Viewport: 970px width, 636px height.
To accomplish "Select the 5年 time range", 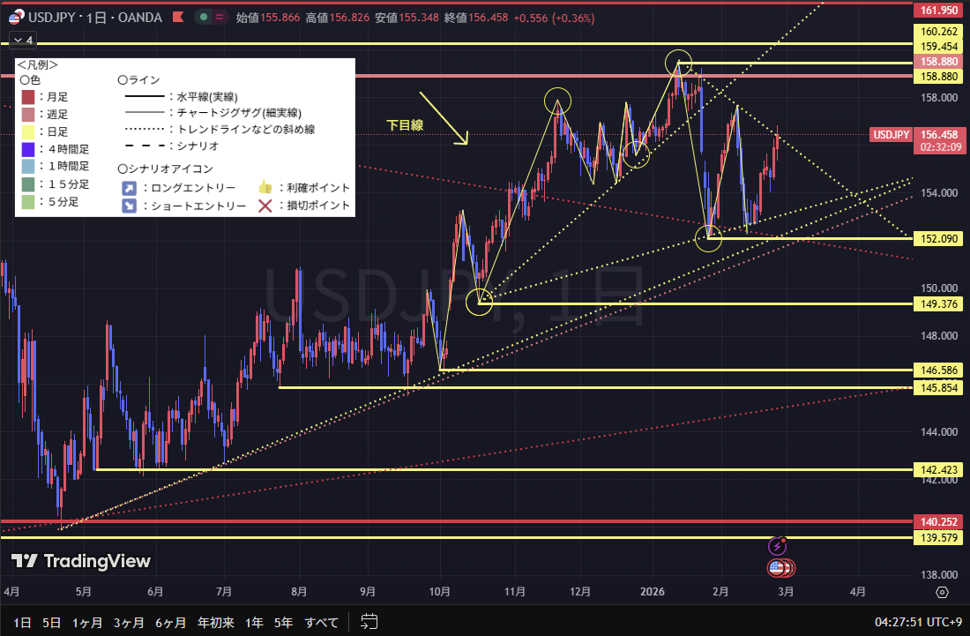I will click(x=283, y=622).
